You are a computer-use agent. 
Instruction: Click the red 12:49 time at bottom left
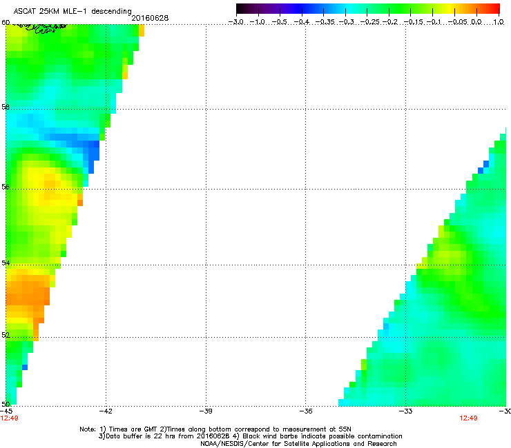coord(9,418)
